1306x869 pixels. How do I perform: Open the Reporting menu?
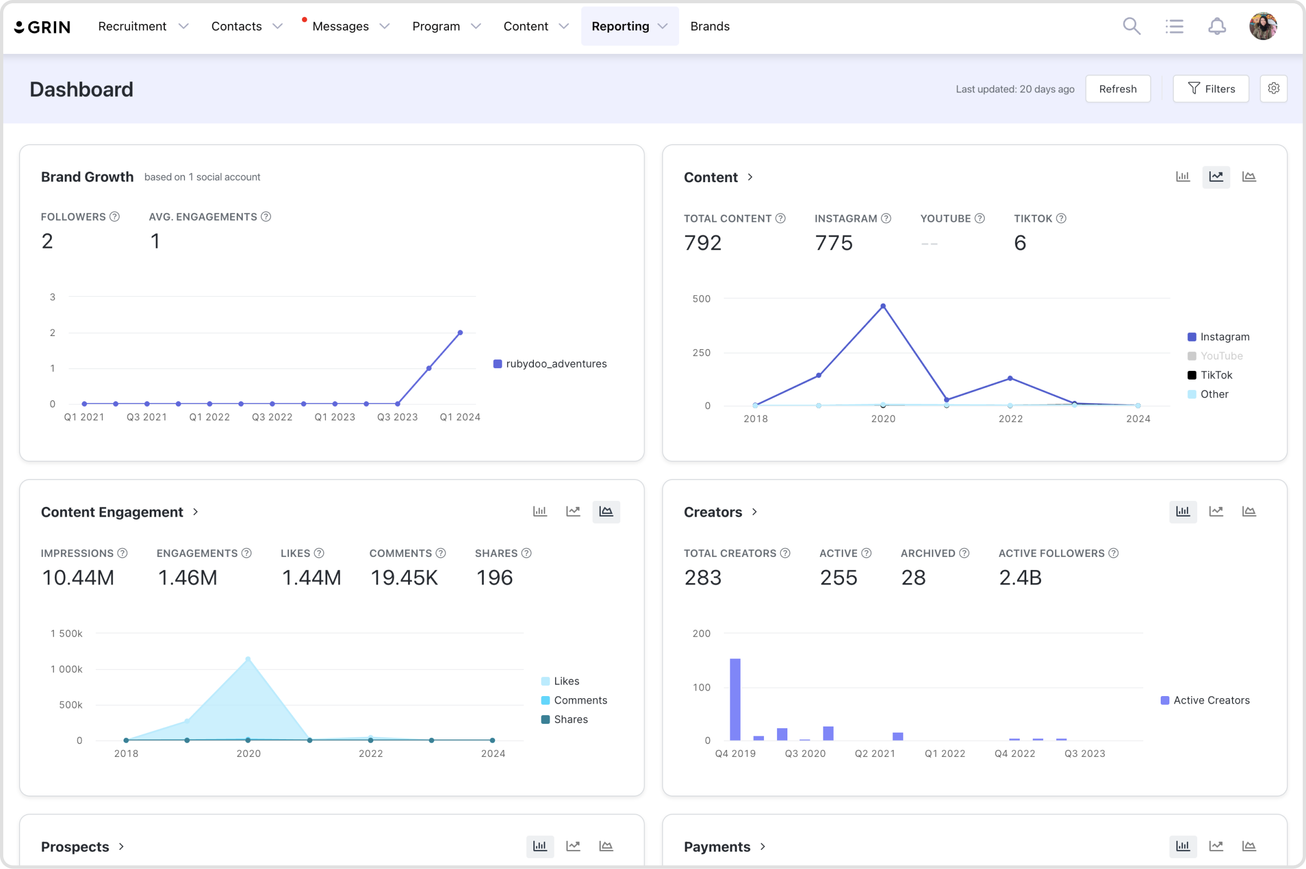(x=630, y=26)
